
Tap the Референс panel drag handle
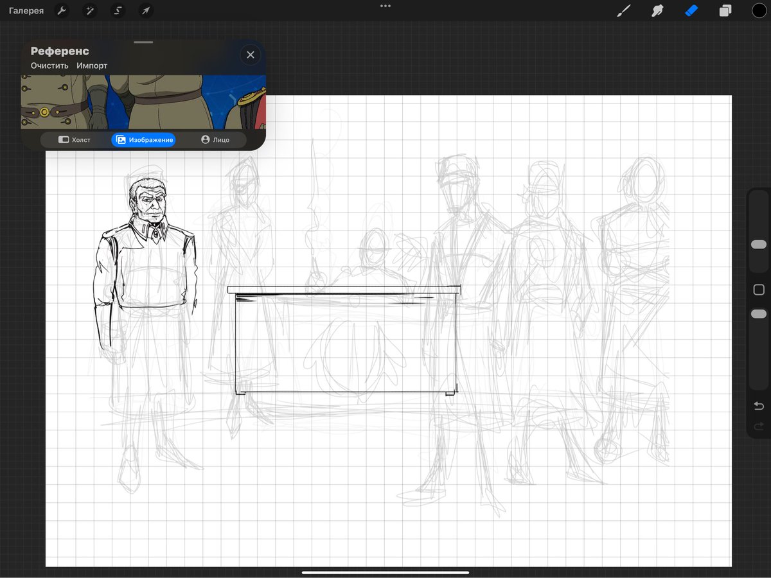click(x=143, y=42)
